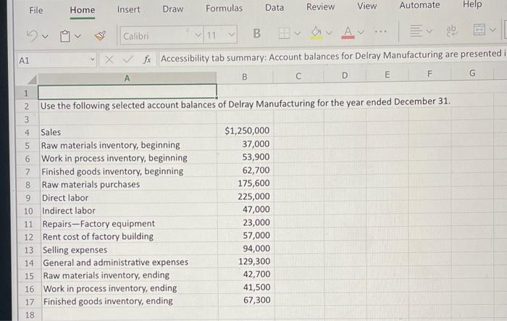Viewport: 507px width, 321px height.
Task: Expand the alignment options arrow
Action: point(429,31)
